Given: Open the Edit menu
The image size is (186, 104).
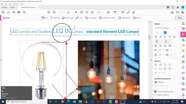Looking at the screenshot, I should click(x=6, y=4).
